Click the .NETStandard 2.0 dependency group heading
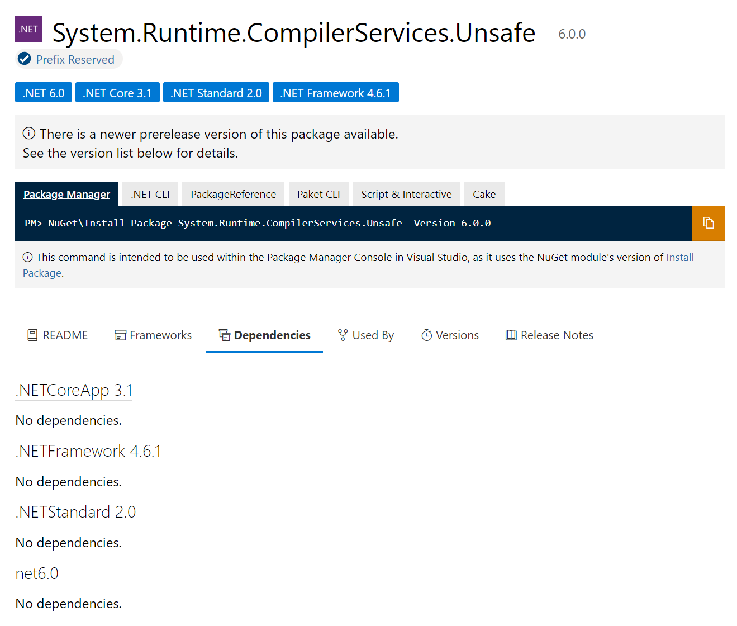737x626 pixels. coord(75,512)
